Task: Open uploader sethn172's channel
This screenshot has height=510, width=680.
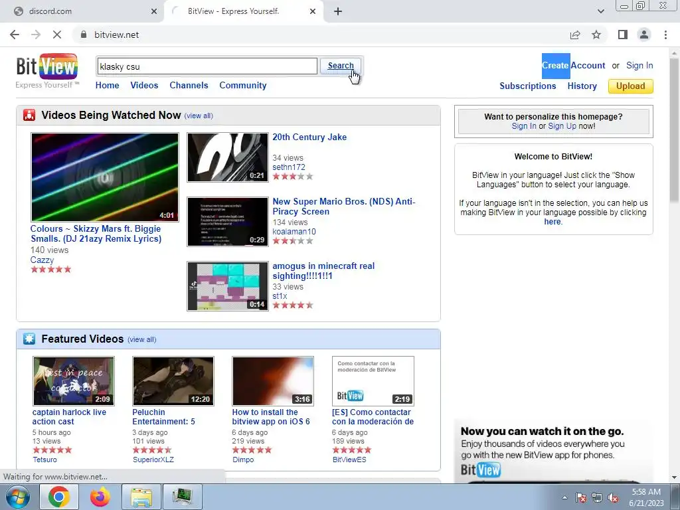Action: point(288,167)
